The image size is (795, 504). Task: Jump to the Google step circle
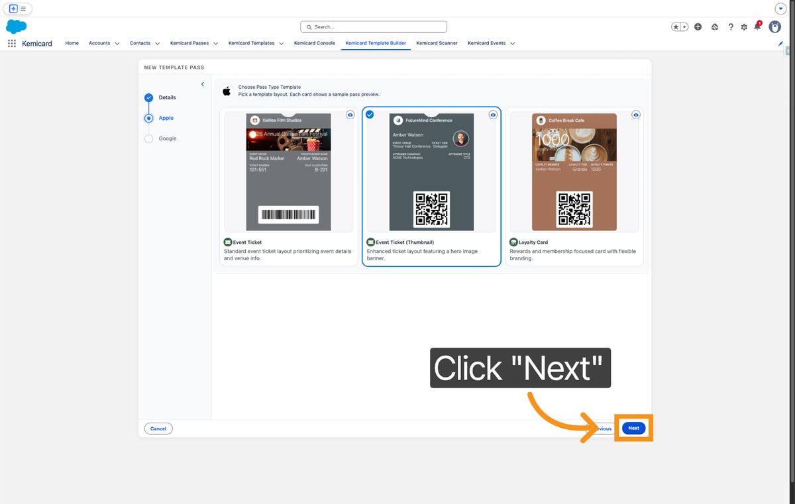[148, 138]
